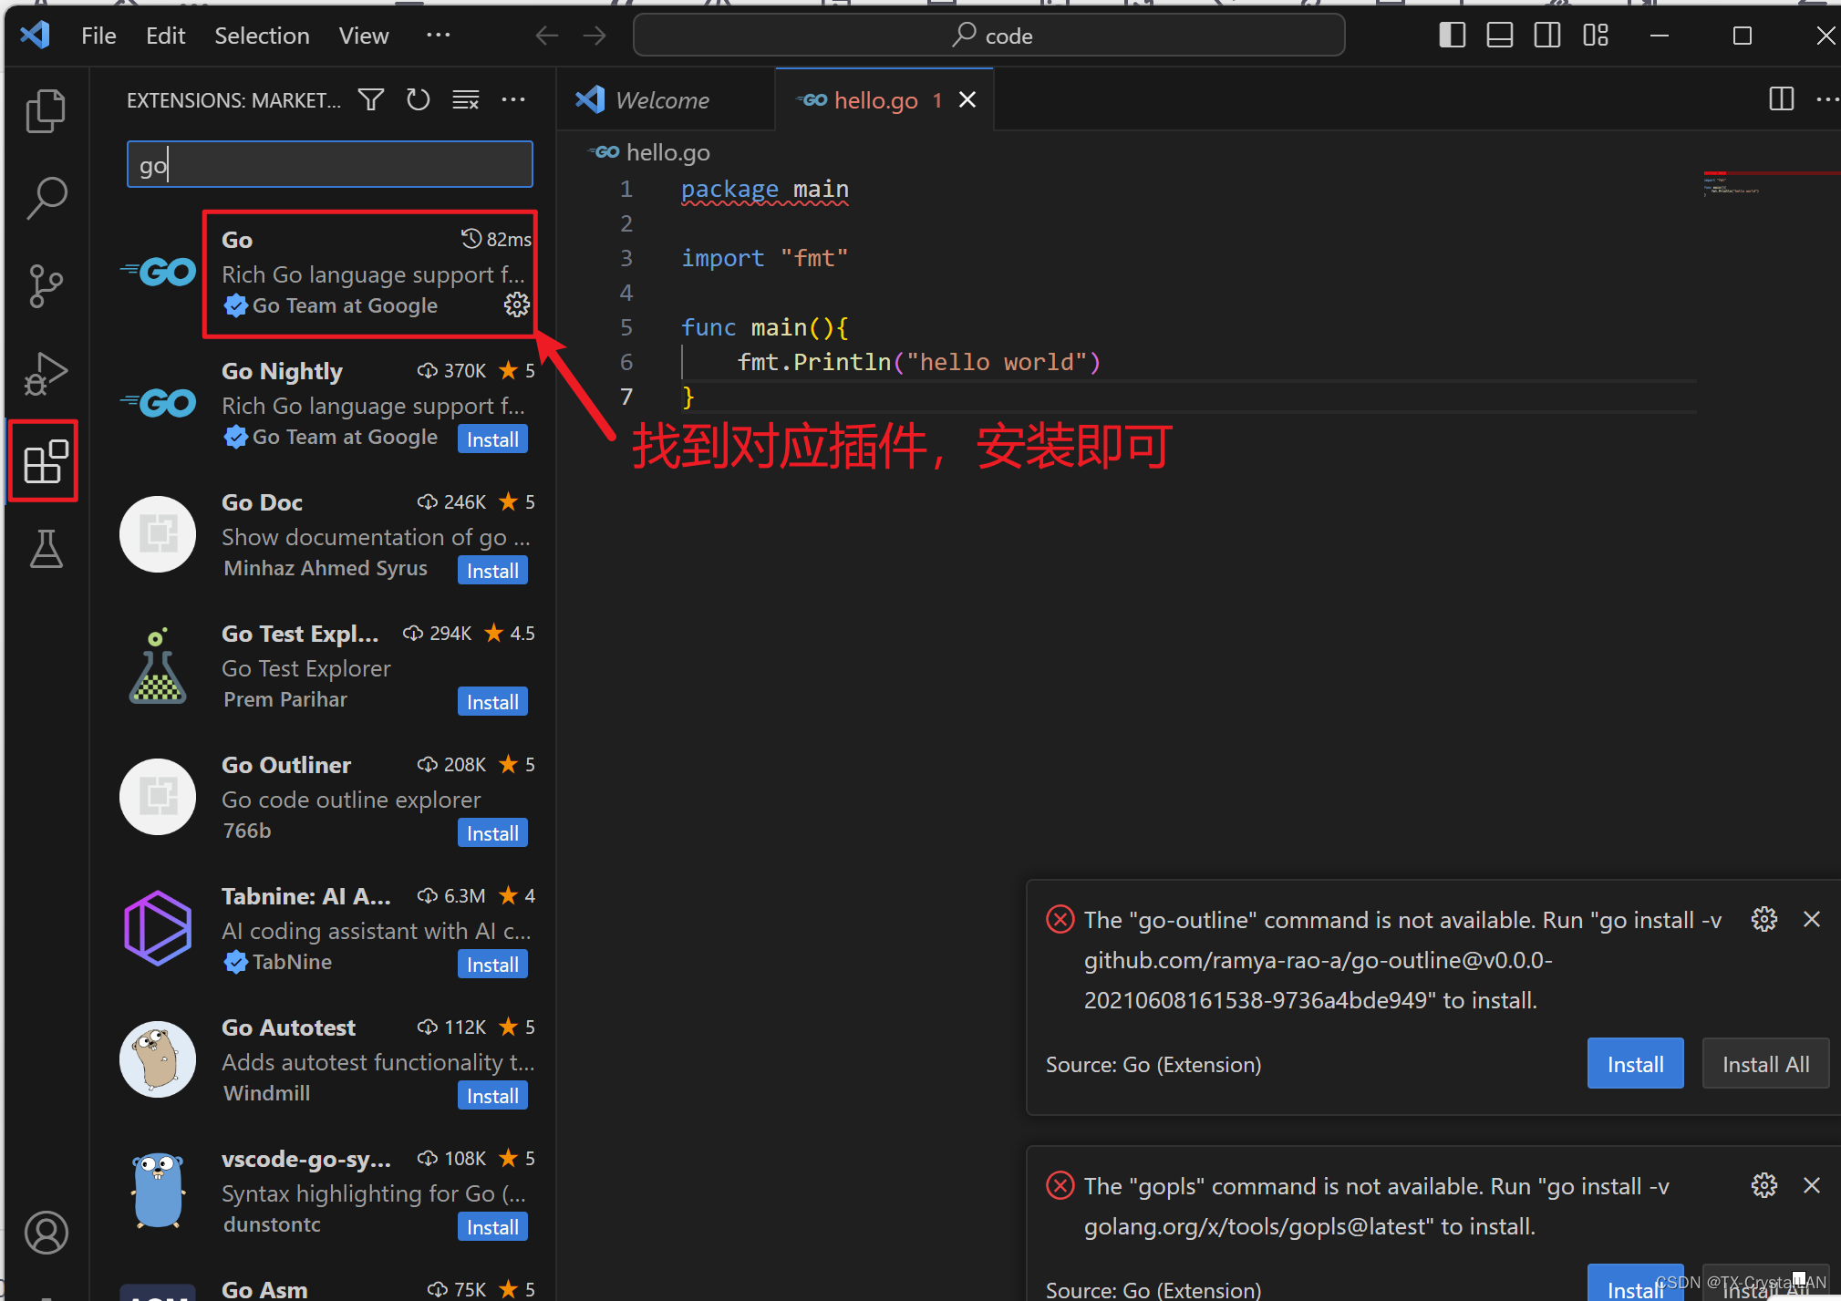Open the Accounts icon at bottom left
The height and width of the screenshot is (1301, 1841).
46,1233
